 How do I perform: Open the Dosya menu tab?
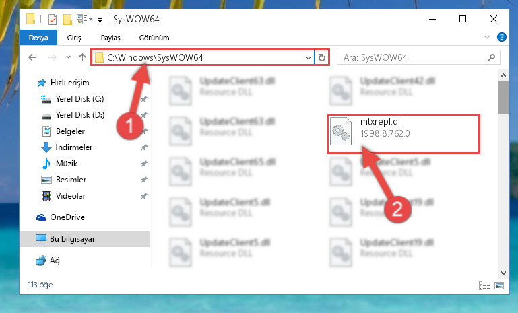(38, 38)
